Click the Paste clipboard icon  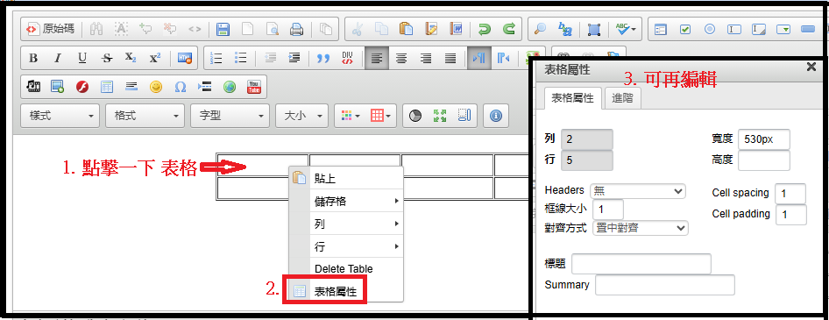click(x=406, y=29)
